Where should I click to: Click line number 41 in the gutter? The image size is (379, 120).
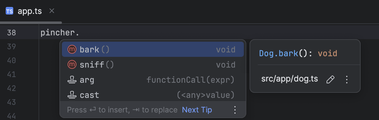(12, 74)
